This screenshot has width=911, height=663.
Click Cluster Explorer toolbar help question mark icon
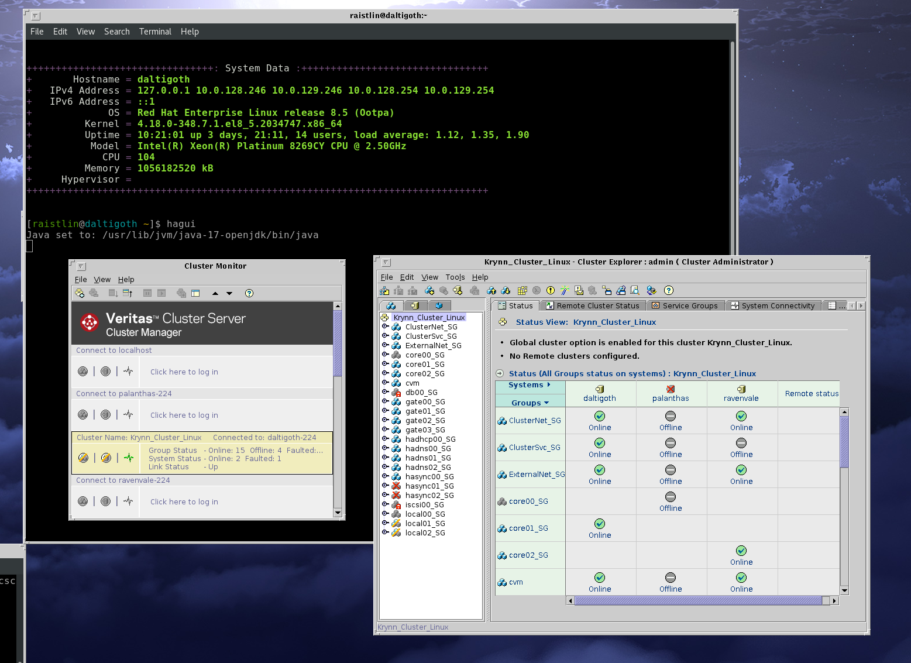(669, 290)
